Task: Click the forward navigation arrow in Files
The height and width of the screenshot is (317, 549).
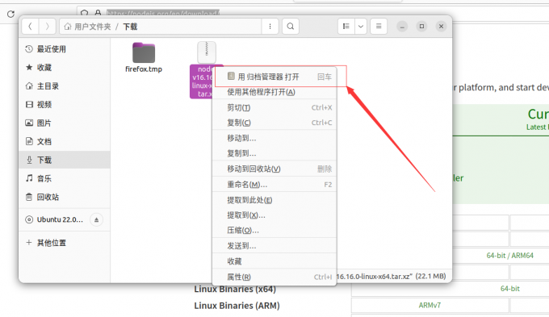Action: pyautogui.click(x=47, y=27)
